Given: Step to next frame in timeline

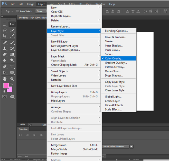Looking at the screenshot, I should (42, 135).
